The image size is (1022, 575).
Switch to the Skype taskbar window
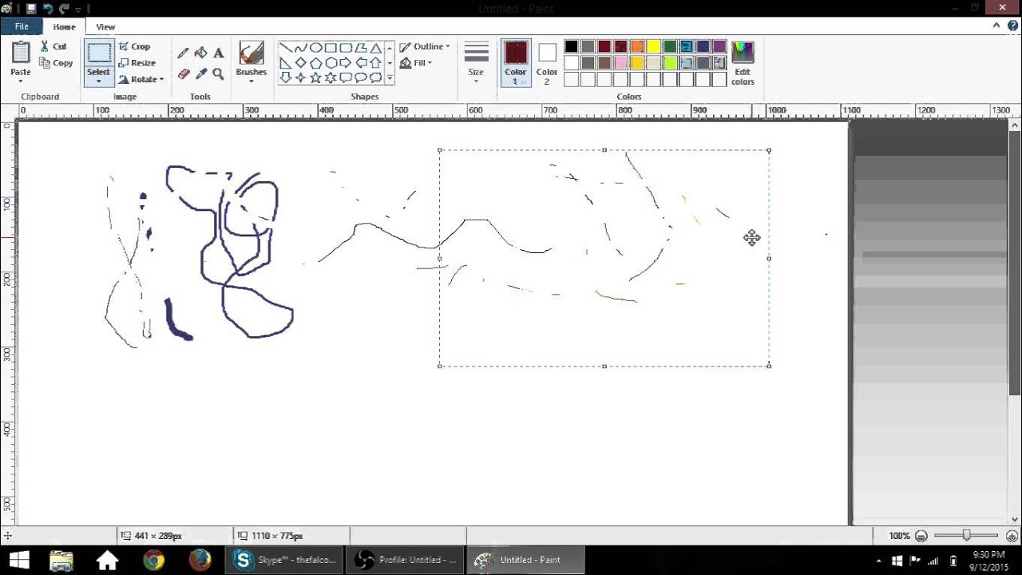click(284, 560)
